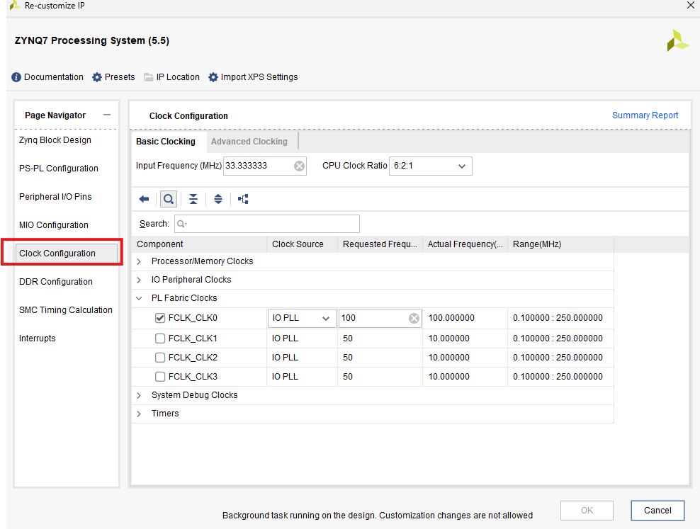This screenshot has height=529, width=700.
Task: Close the Re-customize IP window
Action: [691, 5]
